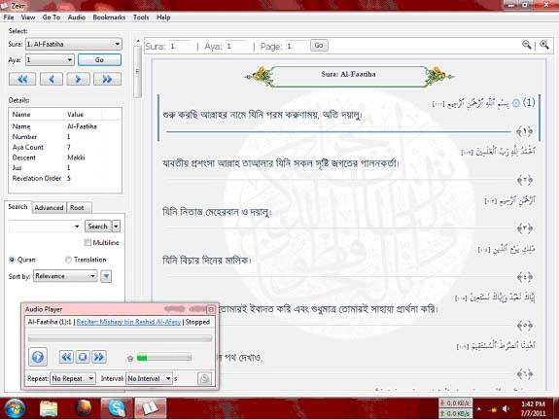Expand search text history dropdown
559x420 pixels.
click(x=77, y=227)
